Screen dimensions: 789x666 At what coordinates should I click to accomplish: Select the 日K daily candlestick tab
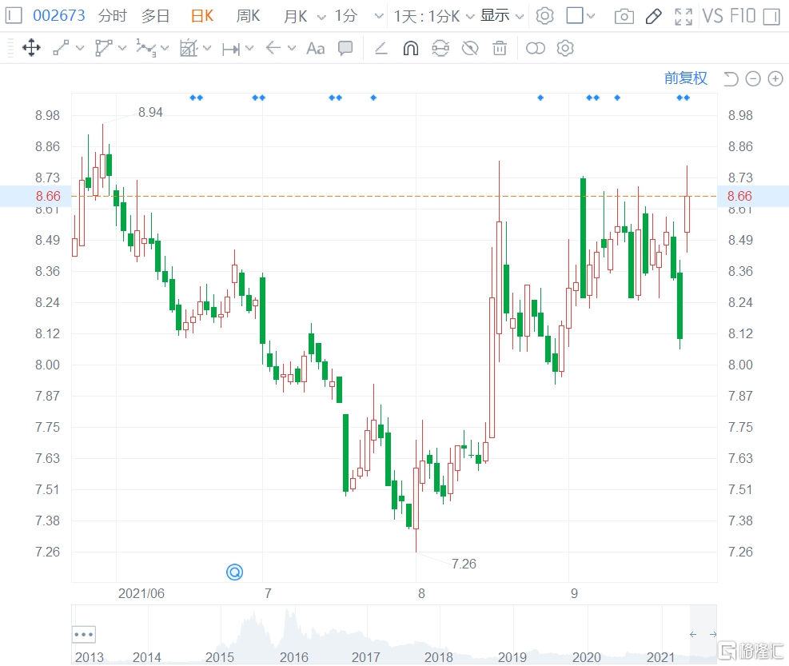pos(202,16)
